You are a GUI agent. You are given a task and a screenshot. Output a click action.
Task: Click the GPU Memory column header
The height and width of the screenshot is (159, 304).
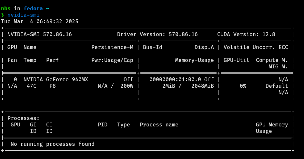pyautogui.click(x=272, y=125)
